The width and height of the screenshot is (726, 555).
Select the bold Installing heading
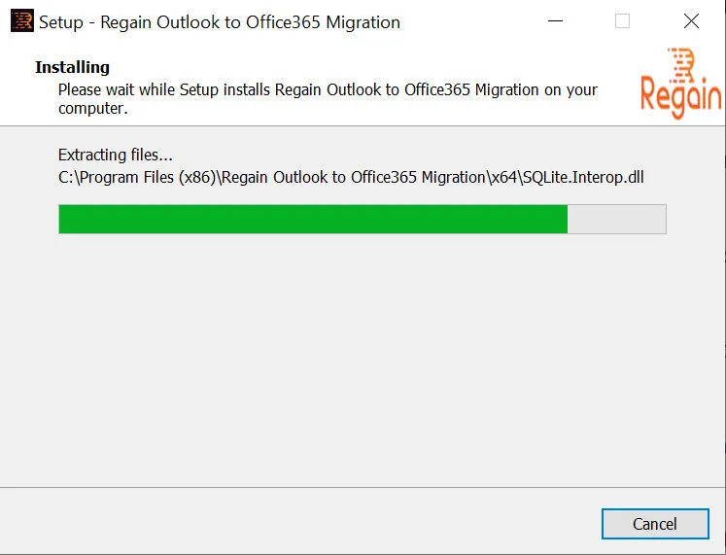tap(72, 68)
